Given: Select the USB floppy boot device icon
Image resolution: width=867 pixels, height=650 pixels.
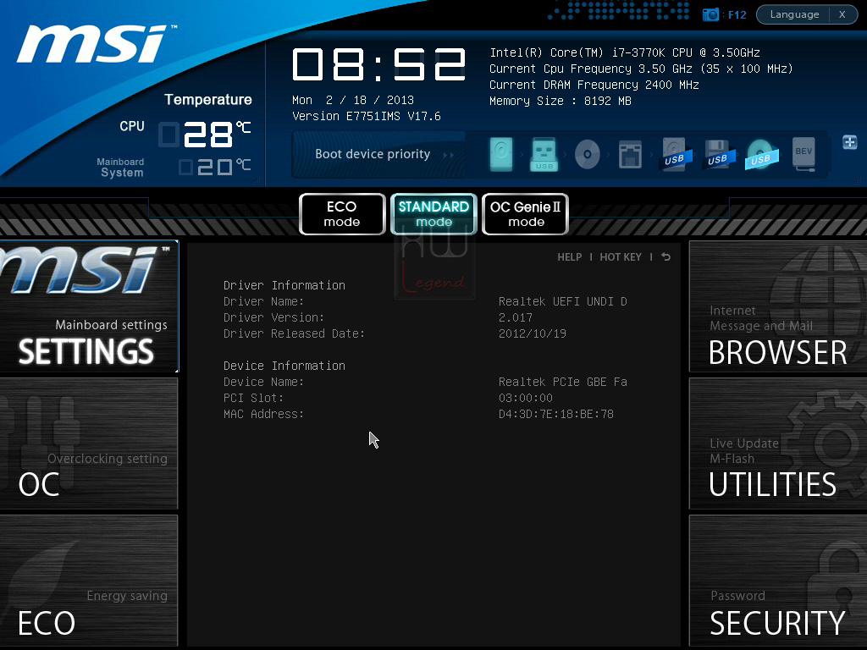Looking at the screenshot, I should (x=718, y=154).
